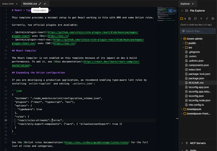Open tsconfig.app.tsbu... in file tree
Image resolution: width=217 pixels, height=151 pixels.
tap(200, 92)
